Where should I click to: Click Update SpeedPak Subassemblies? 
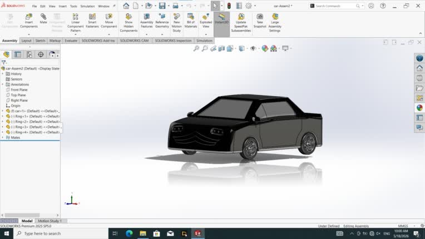[x=241, y=23]
